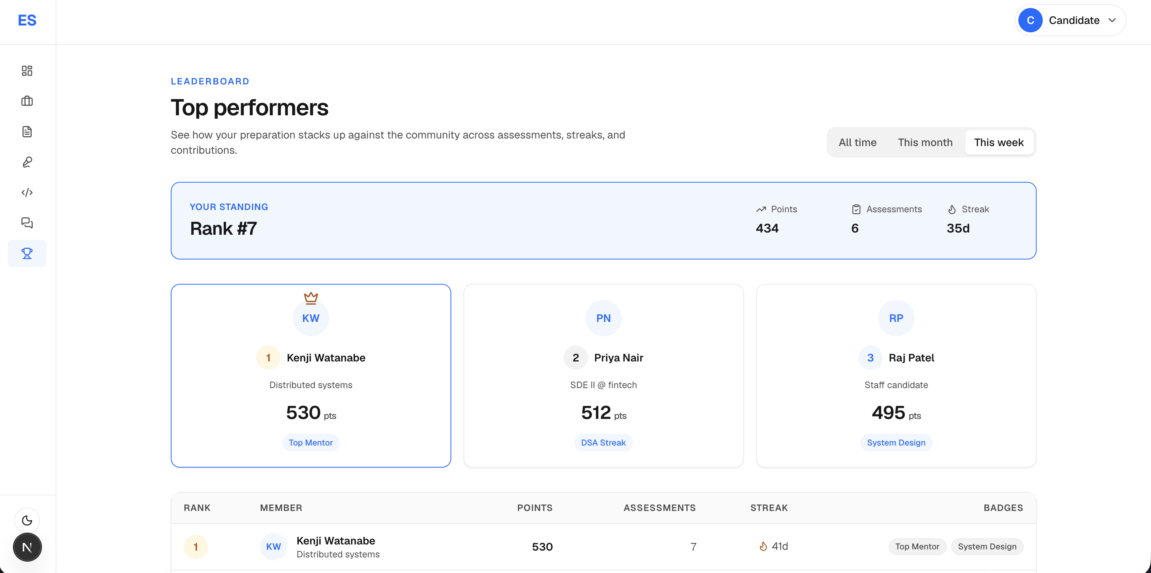Screen dimensions: 1151x573
Task: Sort by the MEMBER column header
Action: tap(281, 508)
